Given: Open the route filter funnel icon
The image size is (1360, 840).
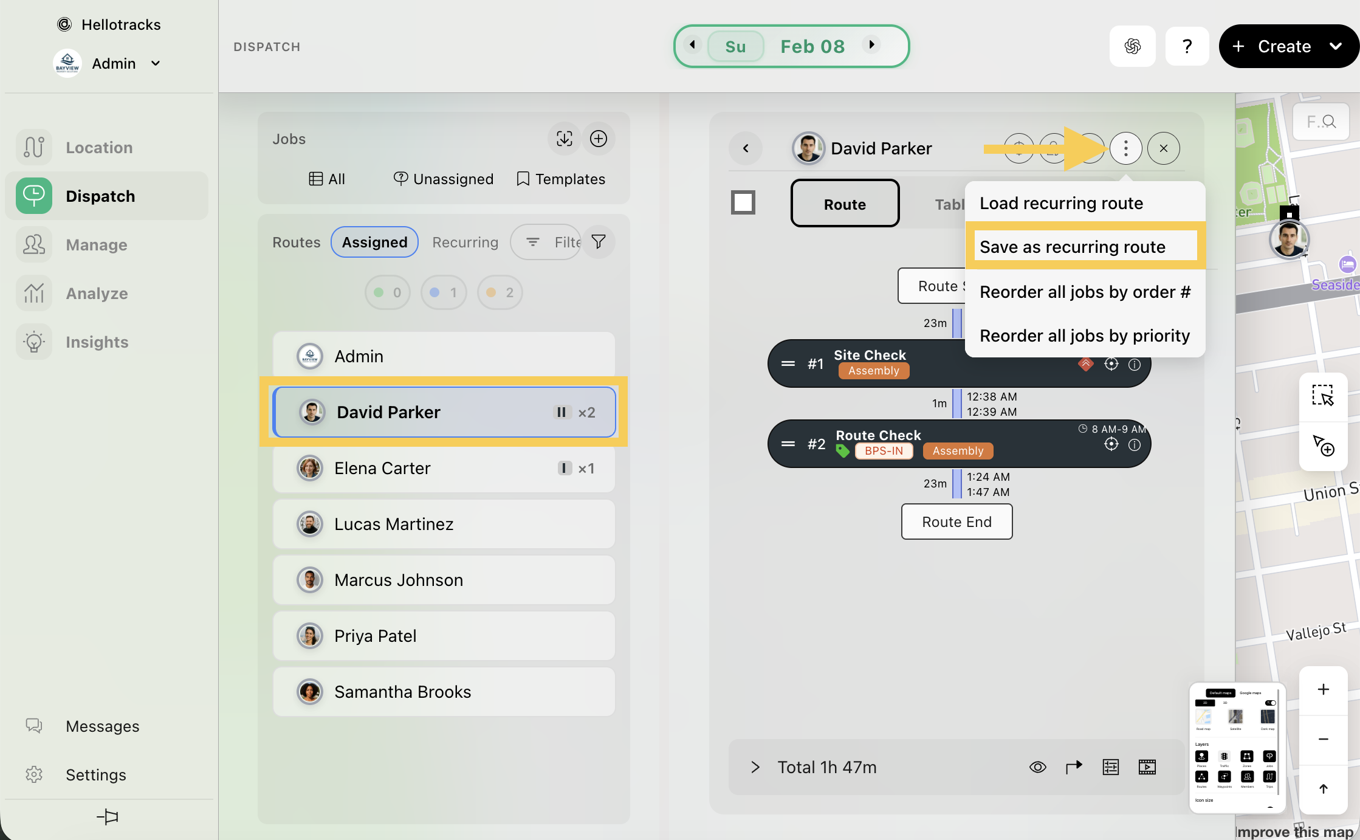Looking at the screenshot, I should (599, 242).
